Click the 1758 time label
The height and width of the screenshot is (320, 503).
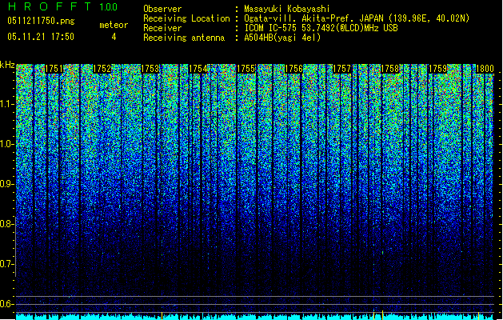pyautogui.click(x=389, y=69)
